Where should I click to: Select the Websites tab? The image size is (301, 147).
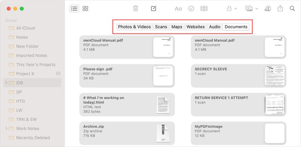click(x=196, y=27)
